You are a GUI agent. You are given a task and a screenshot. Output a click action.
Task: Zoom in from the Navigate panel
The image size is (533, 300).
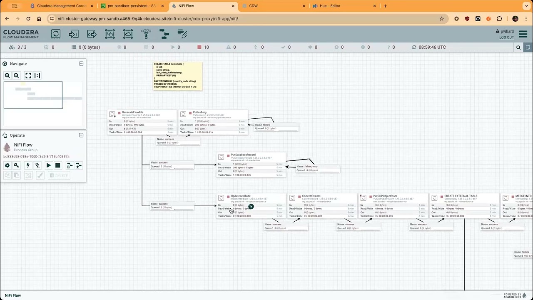(x=7, y=75)
